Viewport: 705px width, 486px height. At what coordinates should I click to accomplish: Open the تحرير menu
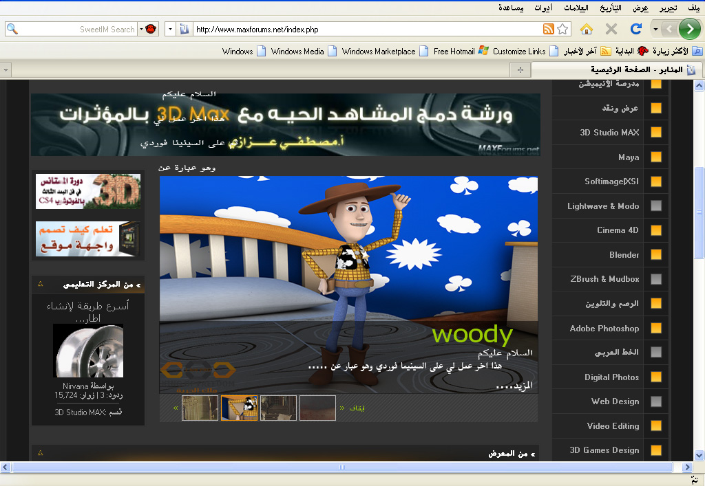(x=668, y=8)
